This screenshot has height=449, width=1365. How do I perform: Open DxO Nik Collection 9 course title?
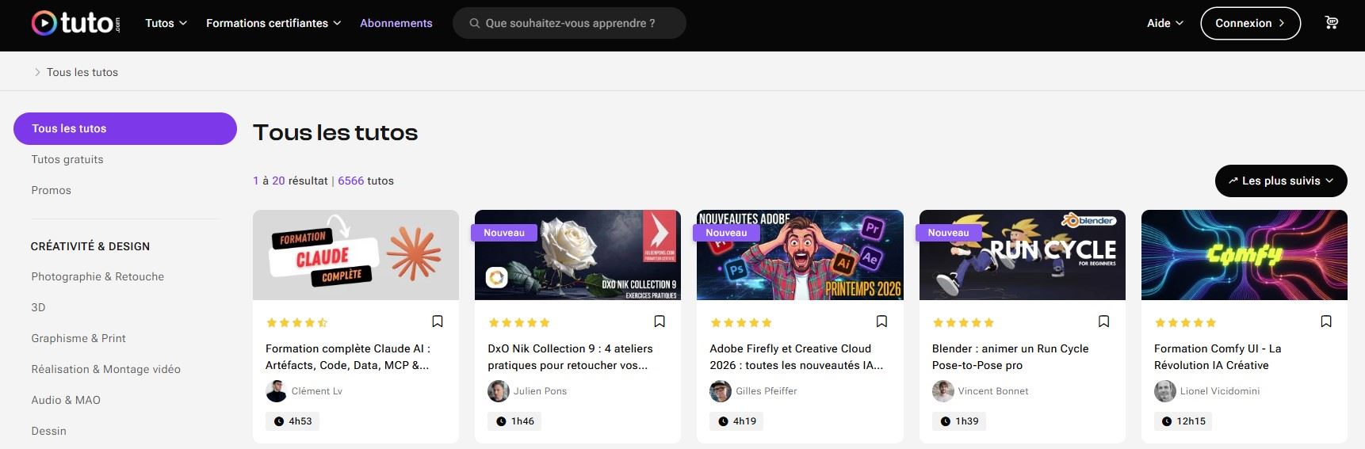[x=570, y=356]
